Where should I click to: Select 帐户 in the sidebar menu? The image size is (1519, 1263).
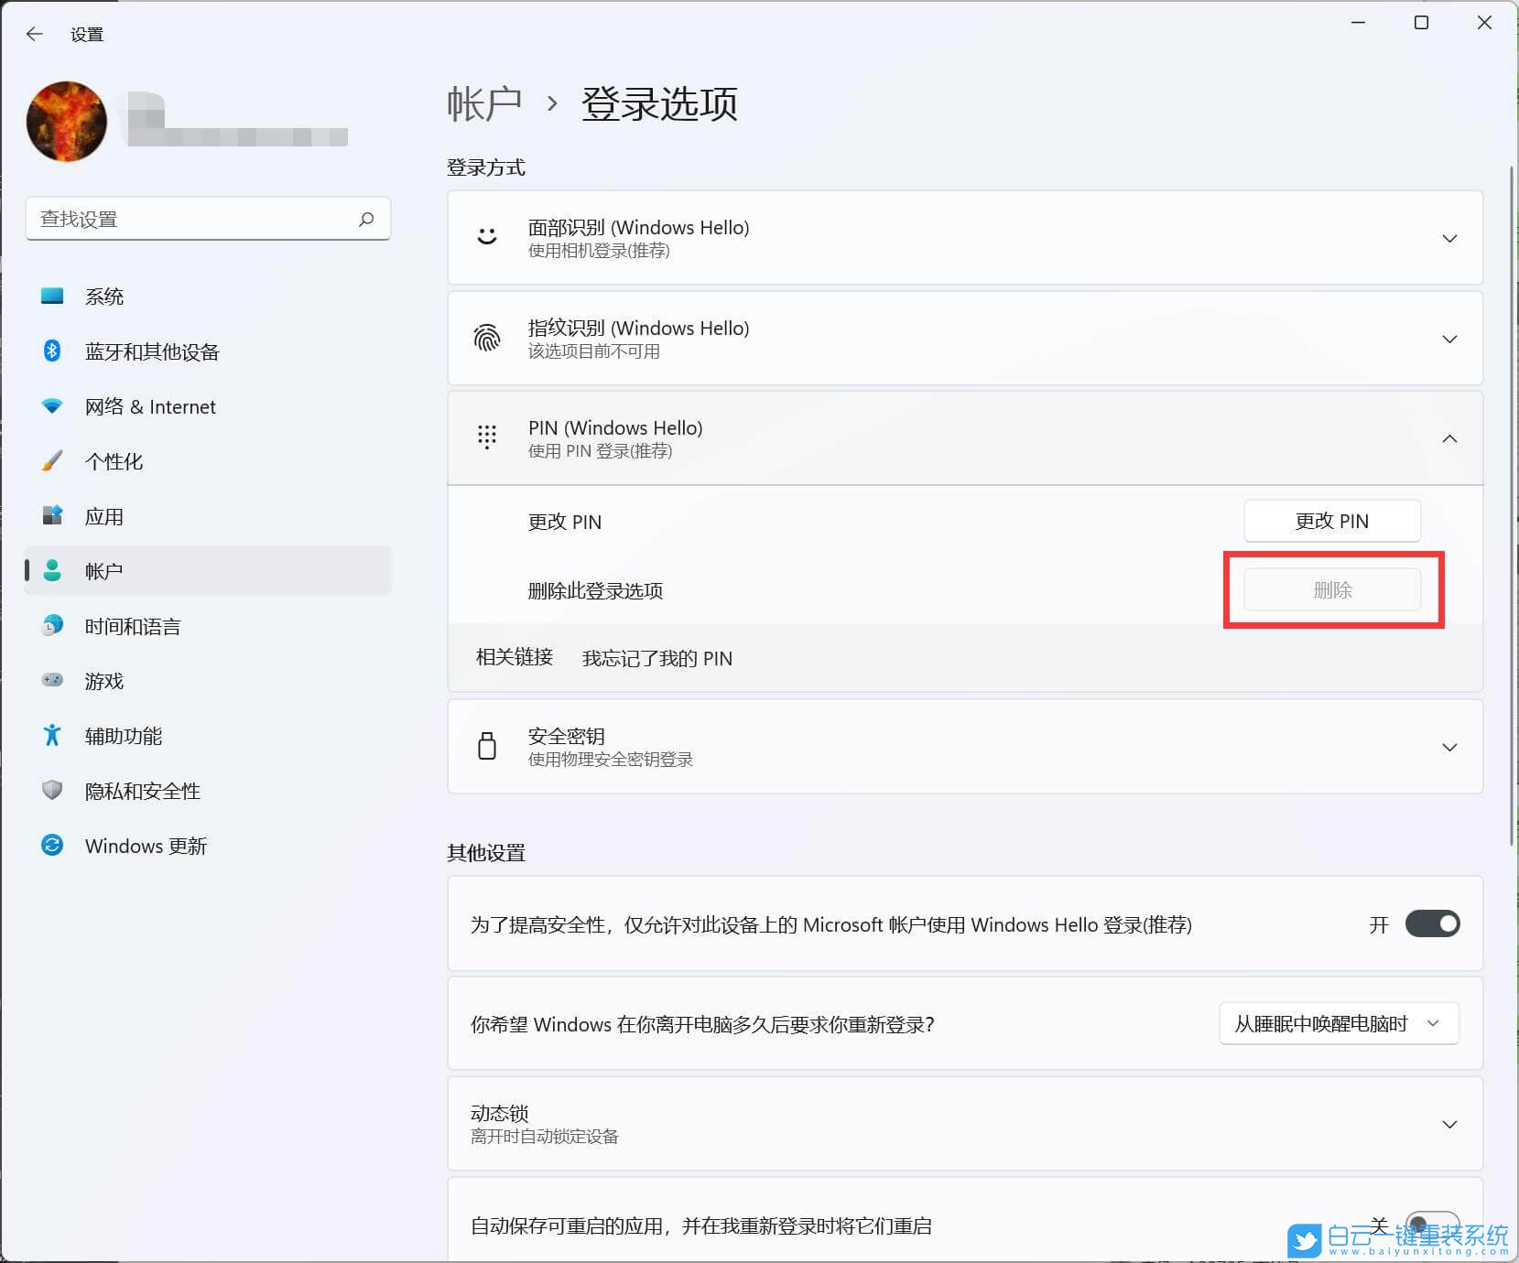pyautogui.click(x=103, y=570)
